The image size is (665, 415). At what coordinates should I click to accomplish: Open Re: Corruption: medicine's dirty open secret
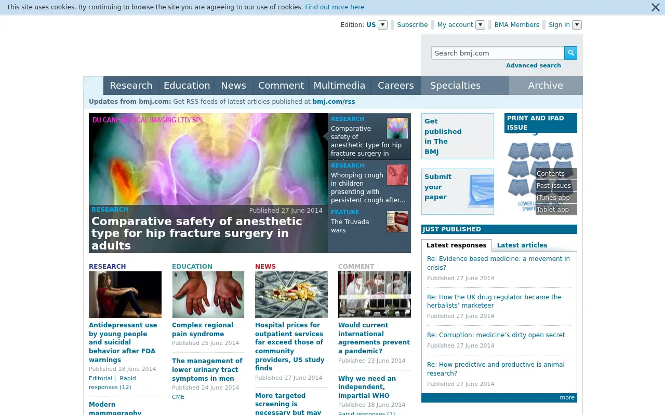click(496, 335)
